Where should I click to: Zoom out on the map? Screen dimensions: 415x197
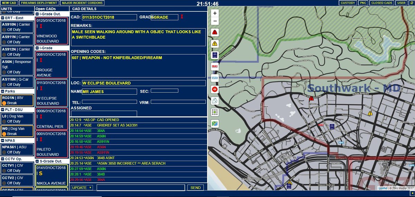tap(215, 21)
